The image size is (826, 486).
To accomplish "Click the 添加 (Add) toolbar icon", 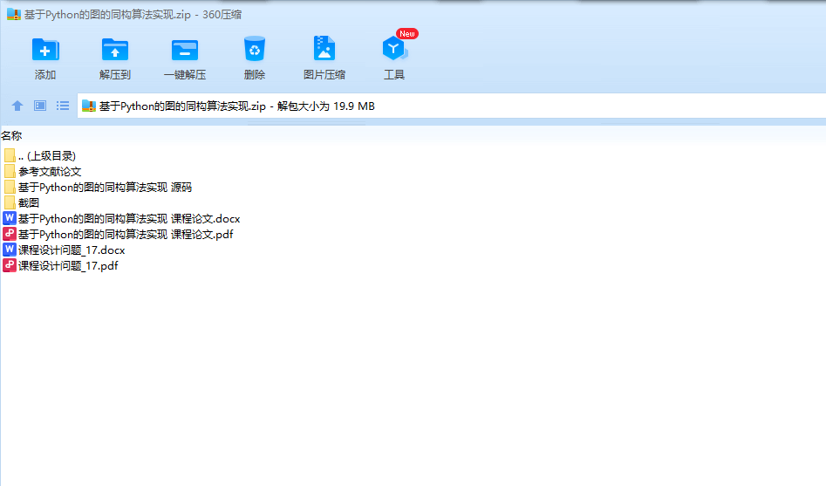I will pyautogui.click(x=45, y=50).
